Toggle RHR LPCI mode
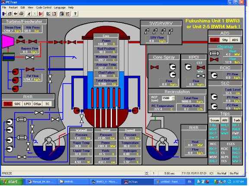 click(27, 104)
